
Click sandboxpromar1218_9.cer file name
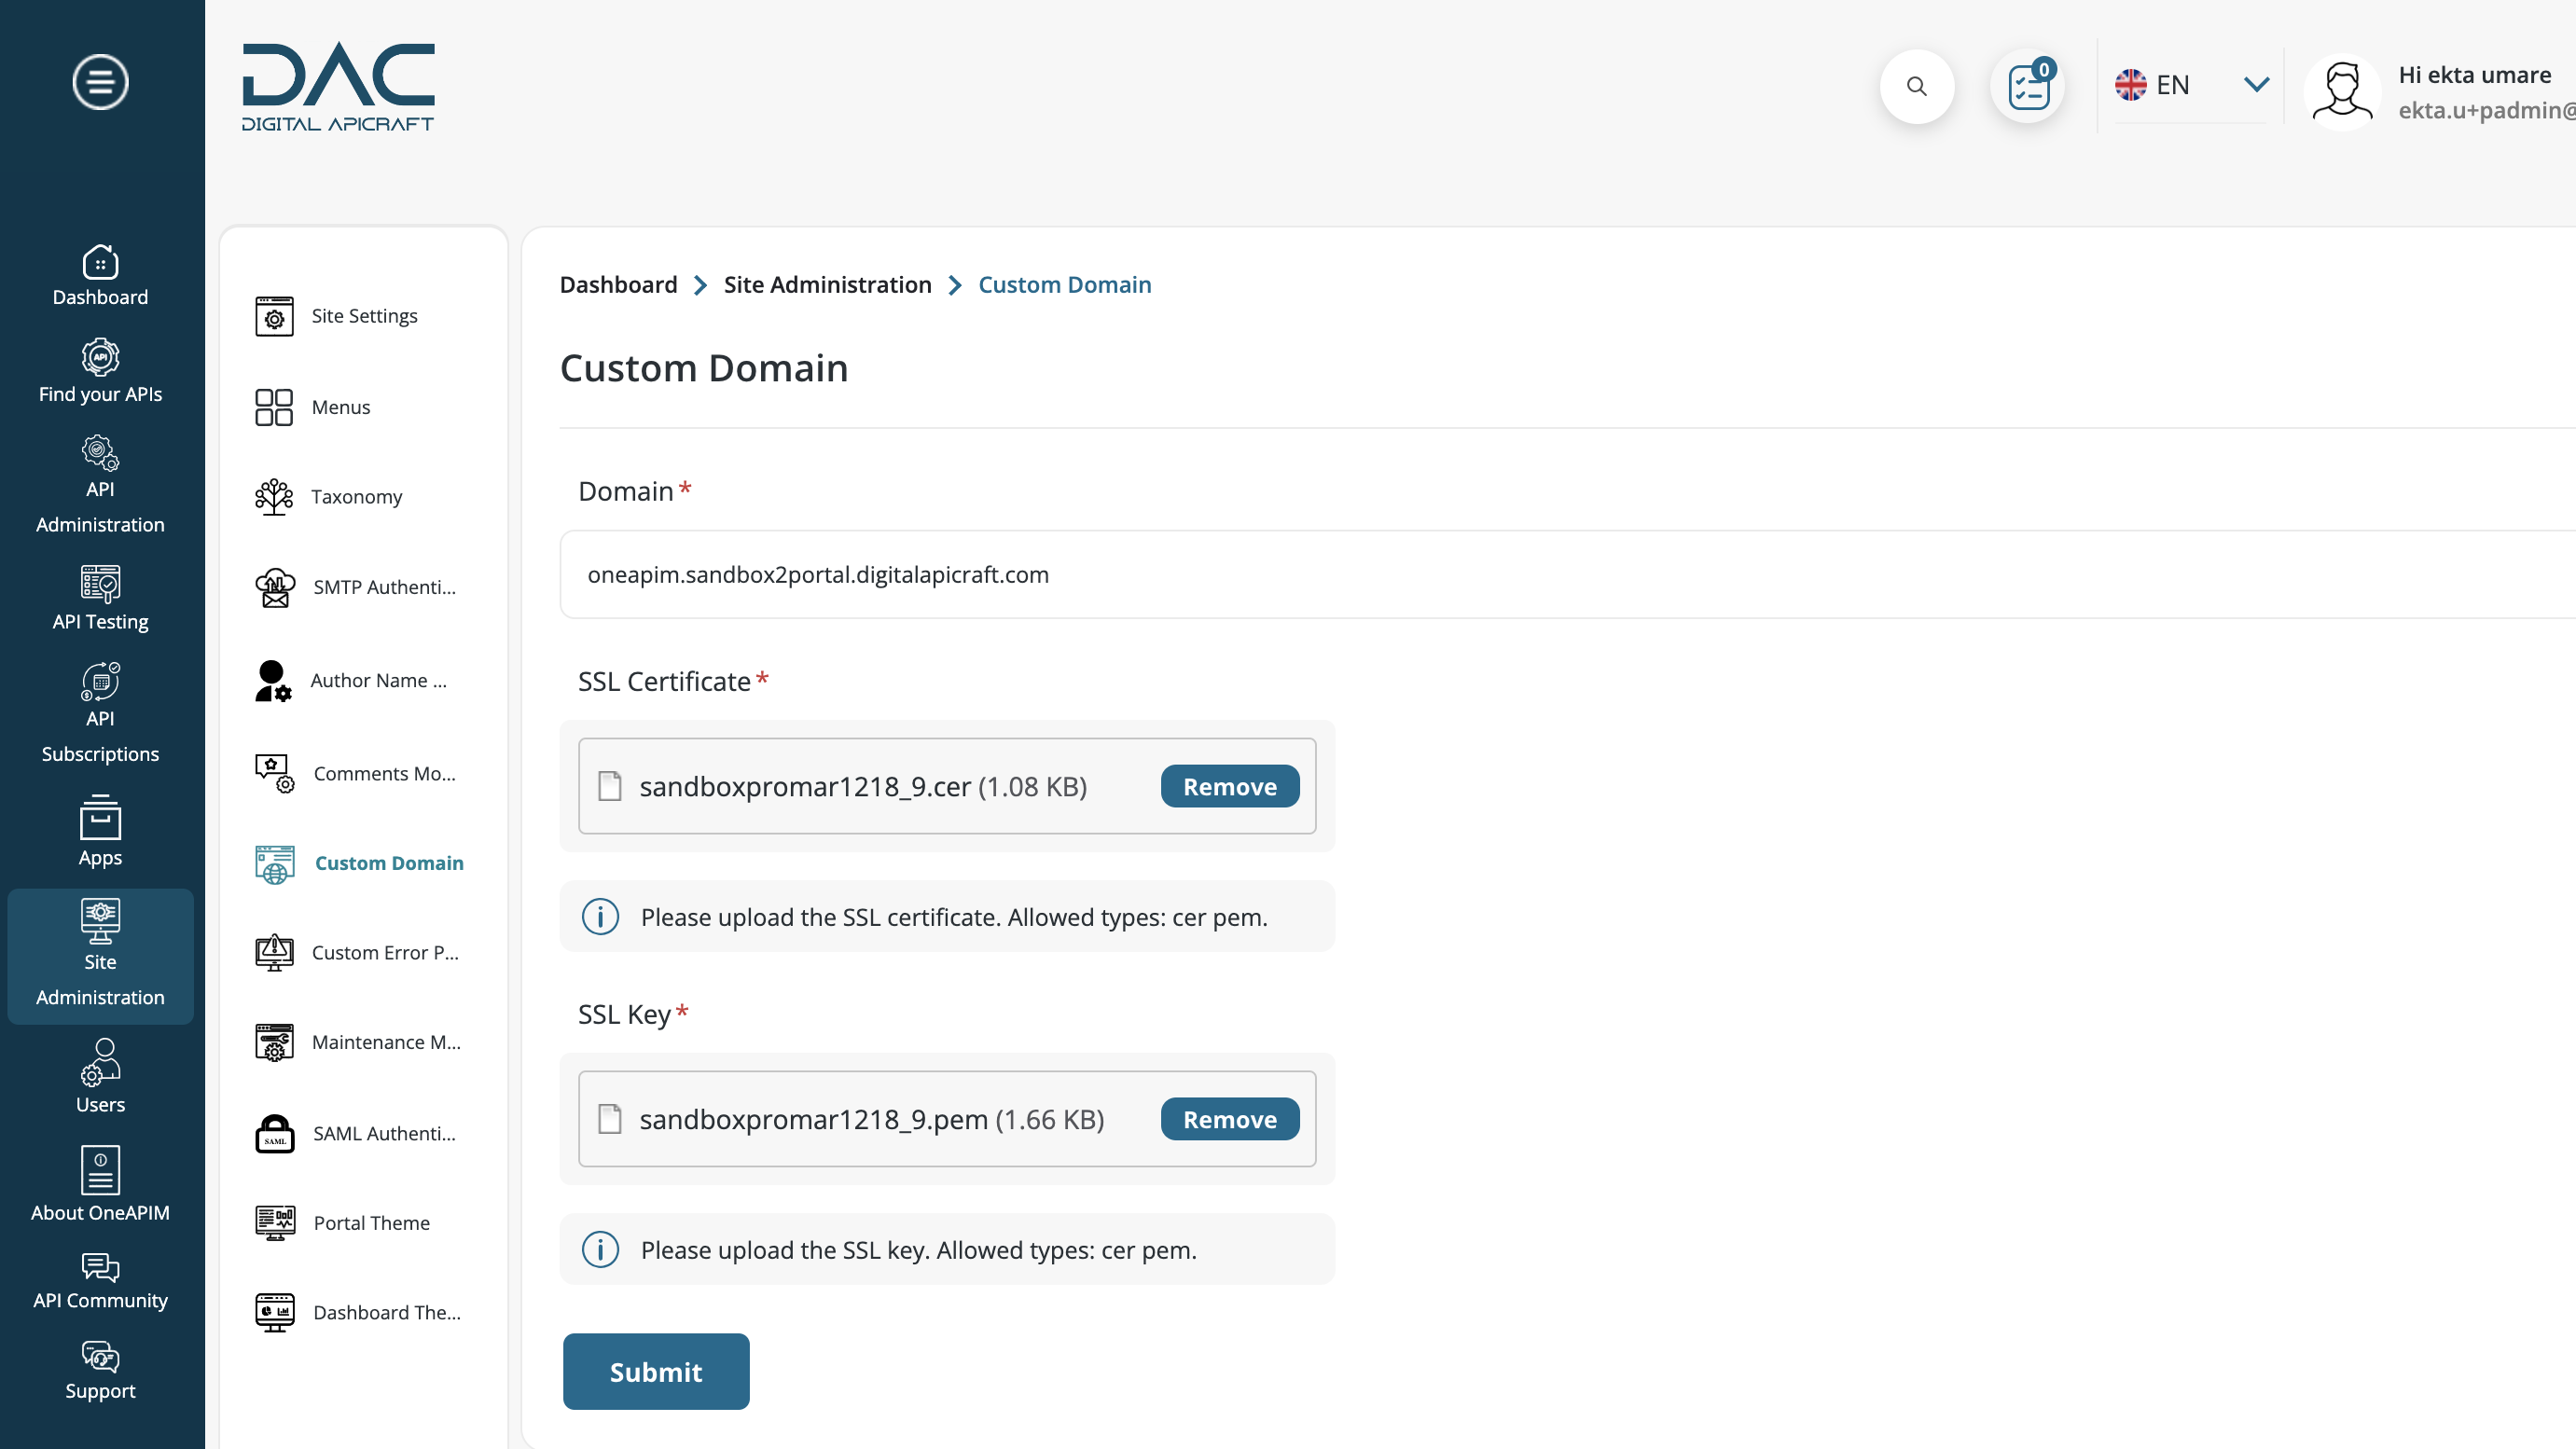805,787
